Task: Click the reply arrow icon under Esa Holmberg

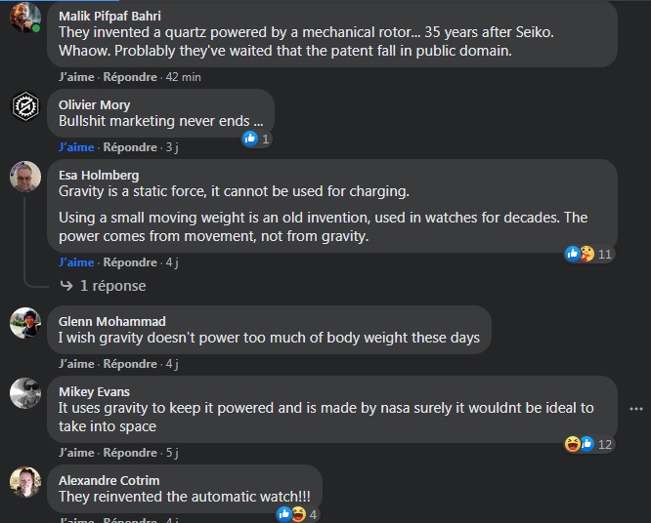Action: pyautogui.click(x=66, y=286)
